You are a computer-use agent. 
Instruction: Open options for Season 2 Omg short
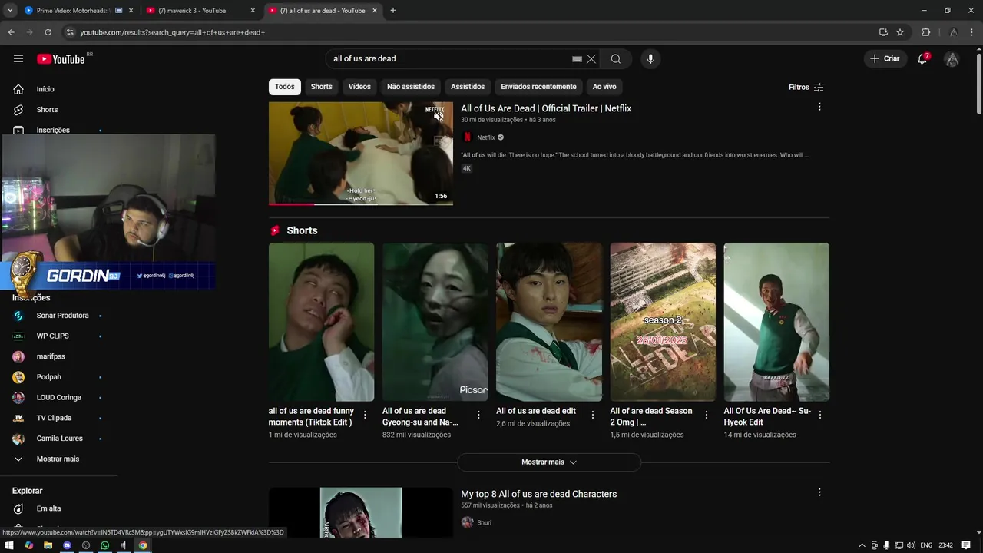(707, 415)
